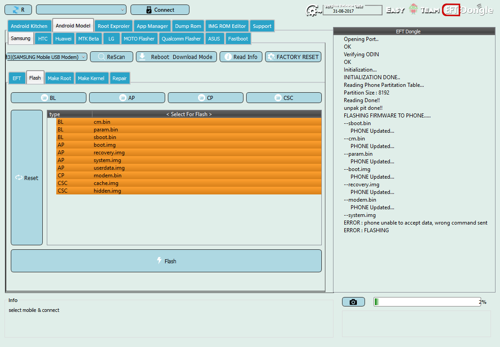The image size is (500, 347).
Task: Select the recovery.img row
Action: pyautogui.click(x=189, y=153)
